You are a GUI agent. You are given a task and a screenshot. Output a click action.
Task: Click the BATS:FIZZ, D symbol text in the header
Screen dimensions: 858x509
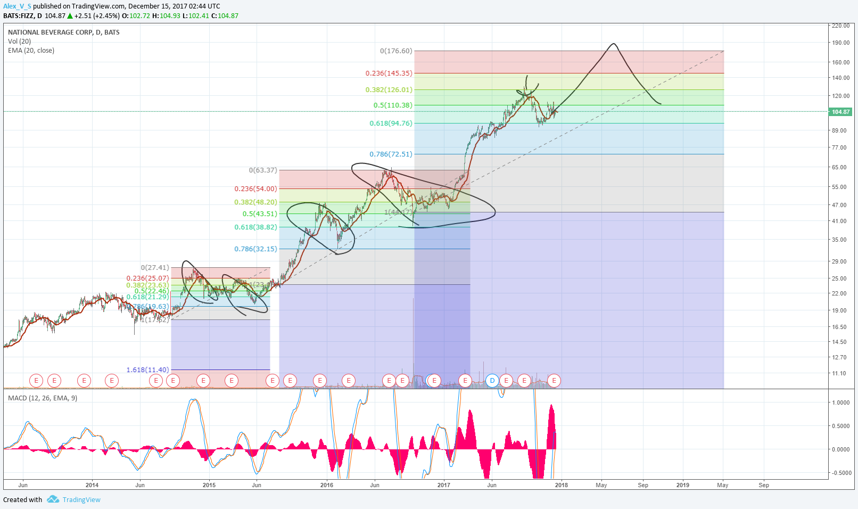22,16
